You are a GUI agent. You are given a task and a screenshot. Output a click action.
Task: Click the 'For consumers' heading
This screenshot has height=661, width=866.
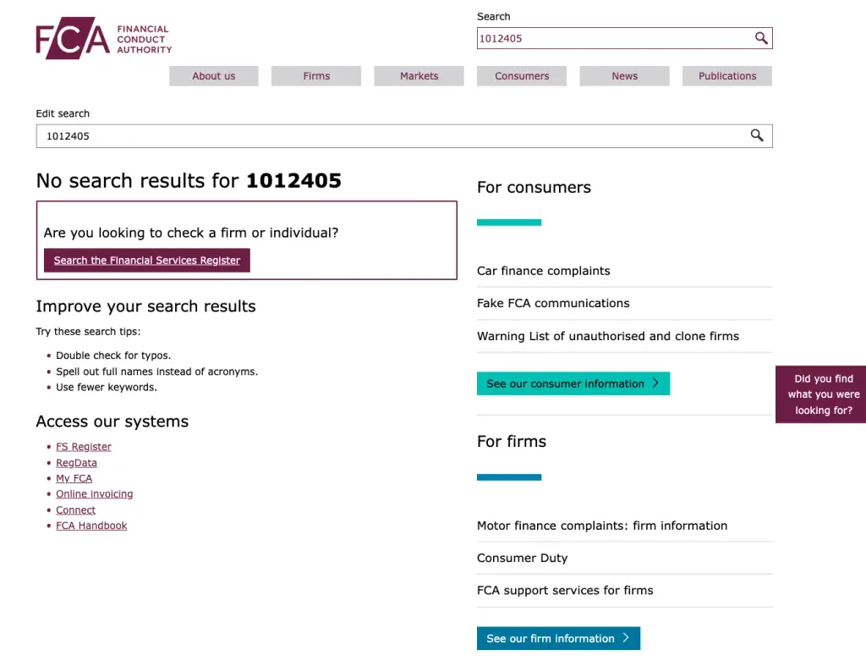pyautogui.click(x=534, y=187)
